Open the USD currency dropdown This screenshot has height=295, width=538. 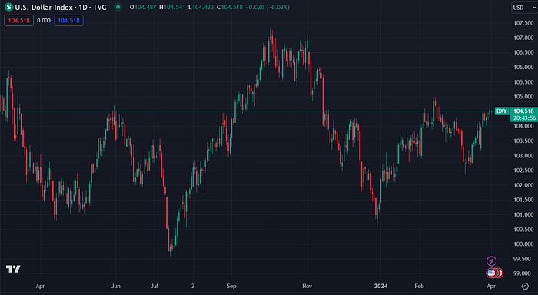tap(524, 8)
